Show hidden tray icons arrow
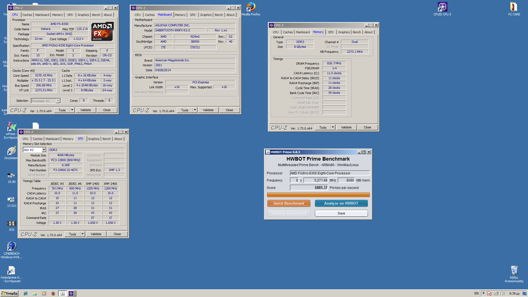Image resolution: width=528 pixels, height=297 pixels. [x=483, y=293]
